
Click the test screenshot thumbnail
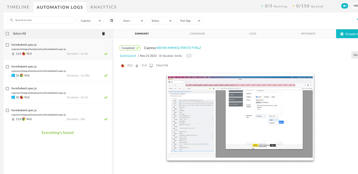point(240,117)
